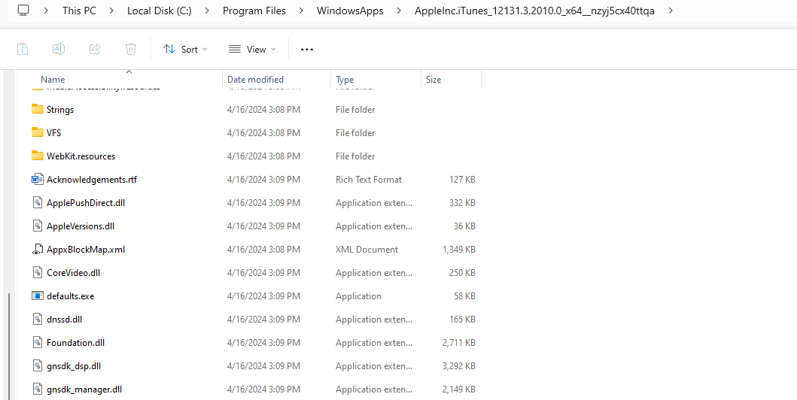Image resolution: width=797 pixels, height=400 pixels.
Task: Click the dnssd.dll file icon
Action: tap(37, 320)
